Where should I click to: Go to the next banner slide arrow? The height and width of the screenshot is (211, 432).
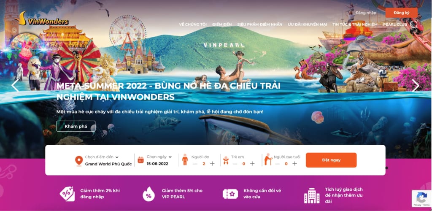[x=416, y=85]
